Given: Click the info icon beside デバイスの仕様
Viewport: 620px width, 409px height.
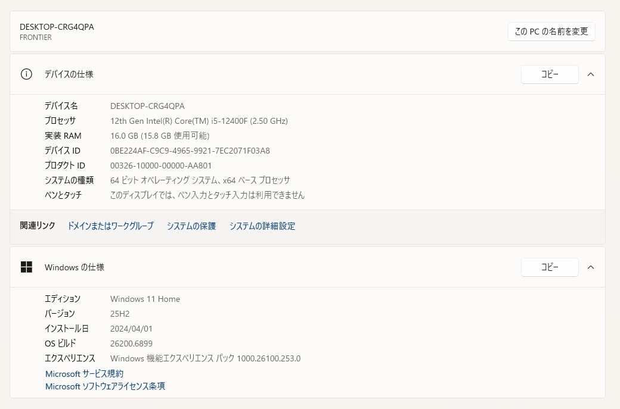Looking at the screenshot, I should click(26, 74).
